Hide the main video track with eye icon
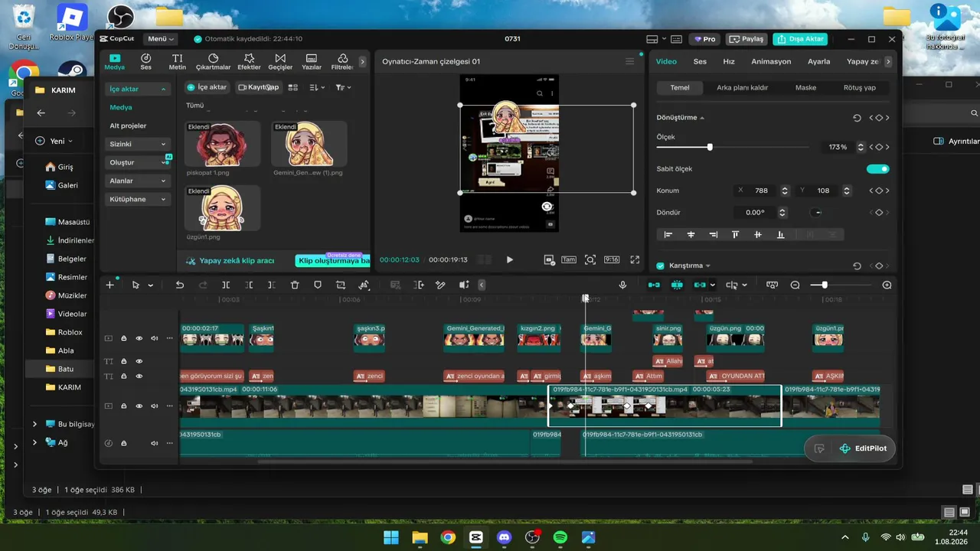Screen dimensions: 980x551 [x=139, y=406]
